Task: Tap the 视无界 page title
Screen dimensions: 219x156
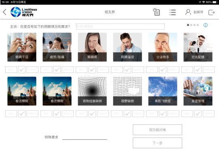Action: pyautogui.click(x=110, y=12)
